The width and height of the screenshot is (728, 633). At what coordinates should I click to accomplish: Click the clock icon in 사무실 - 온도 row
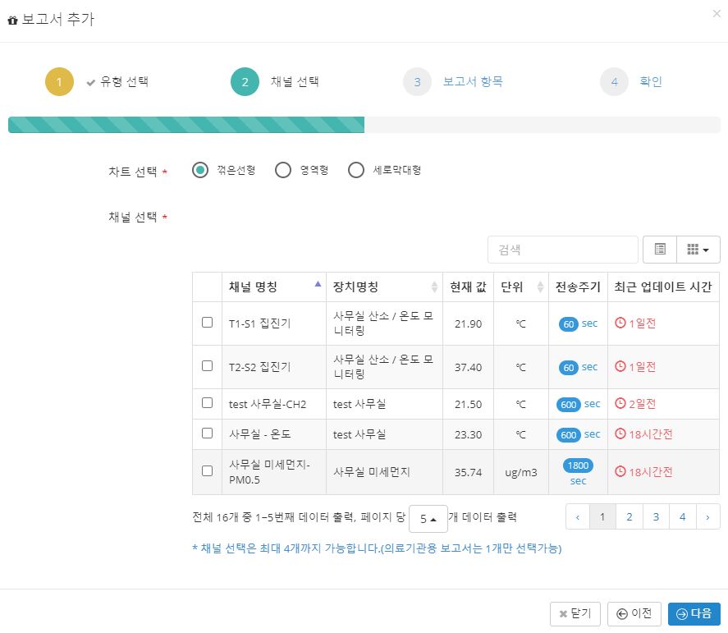point(620,433)
